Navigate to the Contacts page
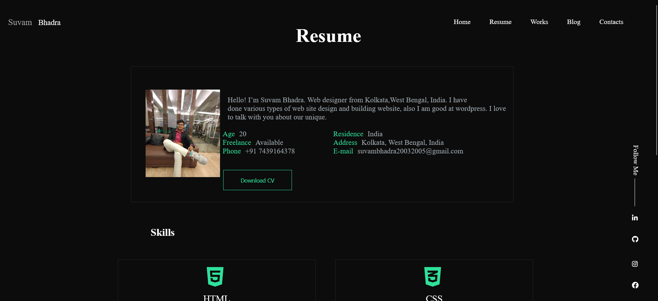The height and width of the screenshot is (301, 658). click(x=611, y=22)
